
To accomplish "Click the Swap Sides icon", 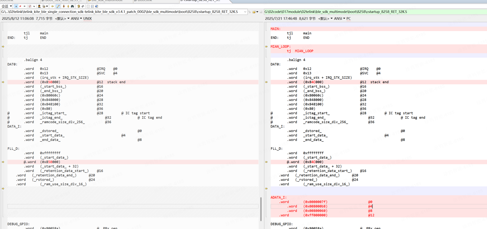I will (83, 6).
